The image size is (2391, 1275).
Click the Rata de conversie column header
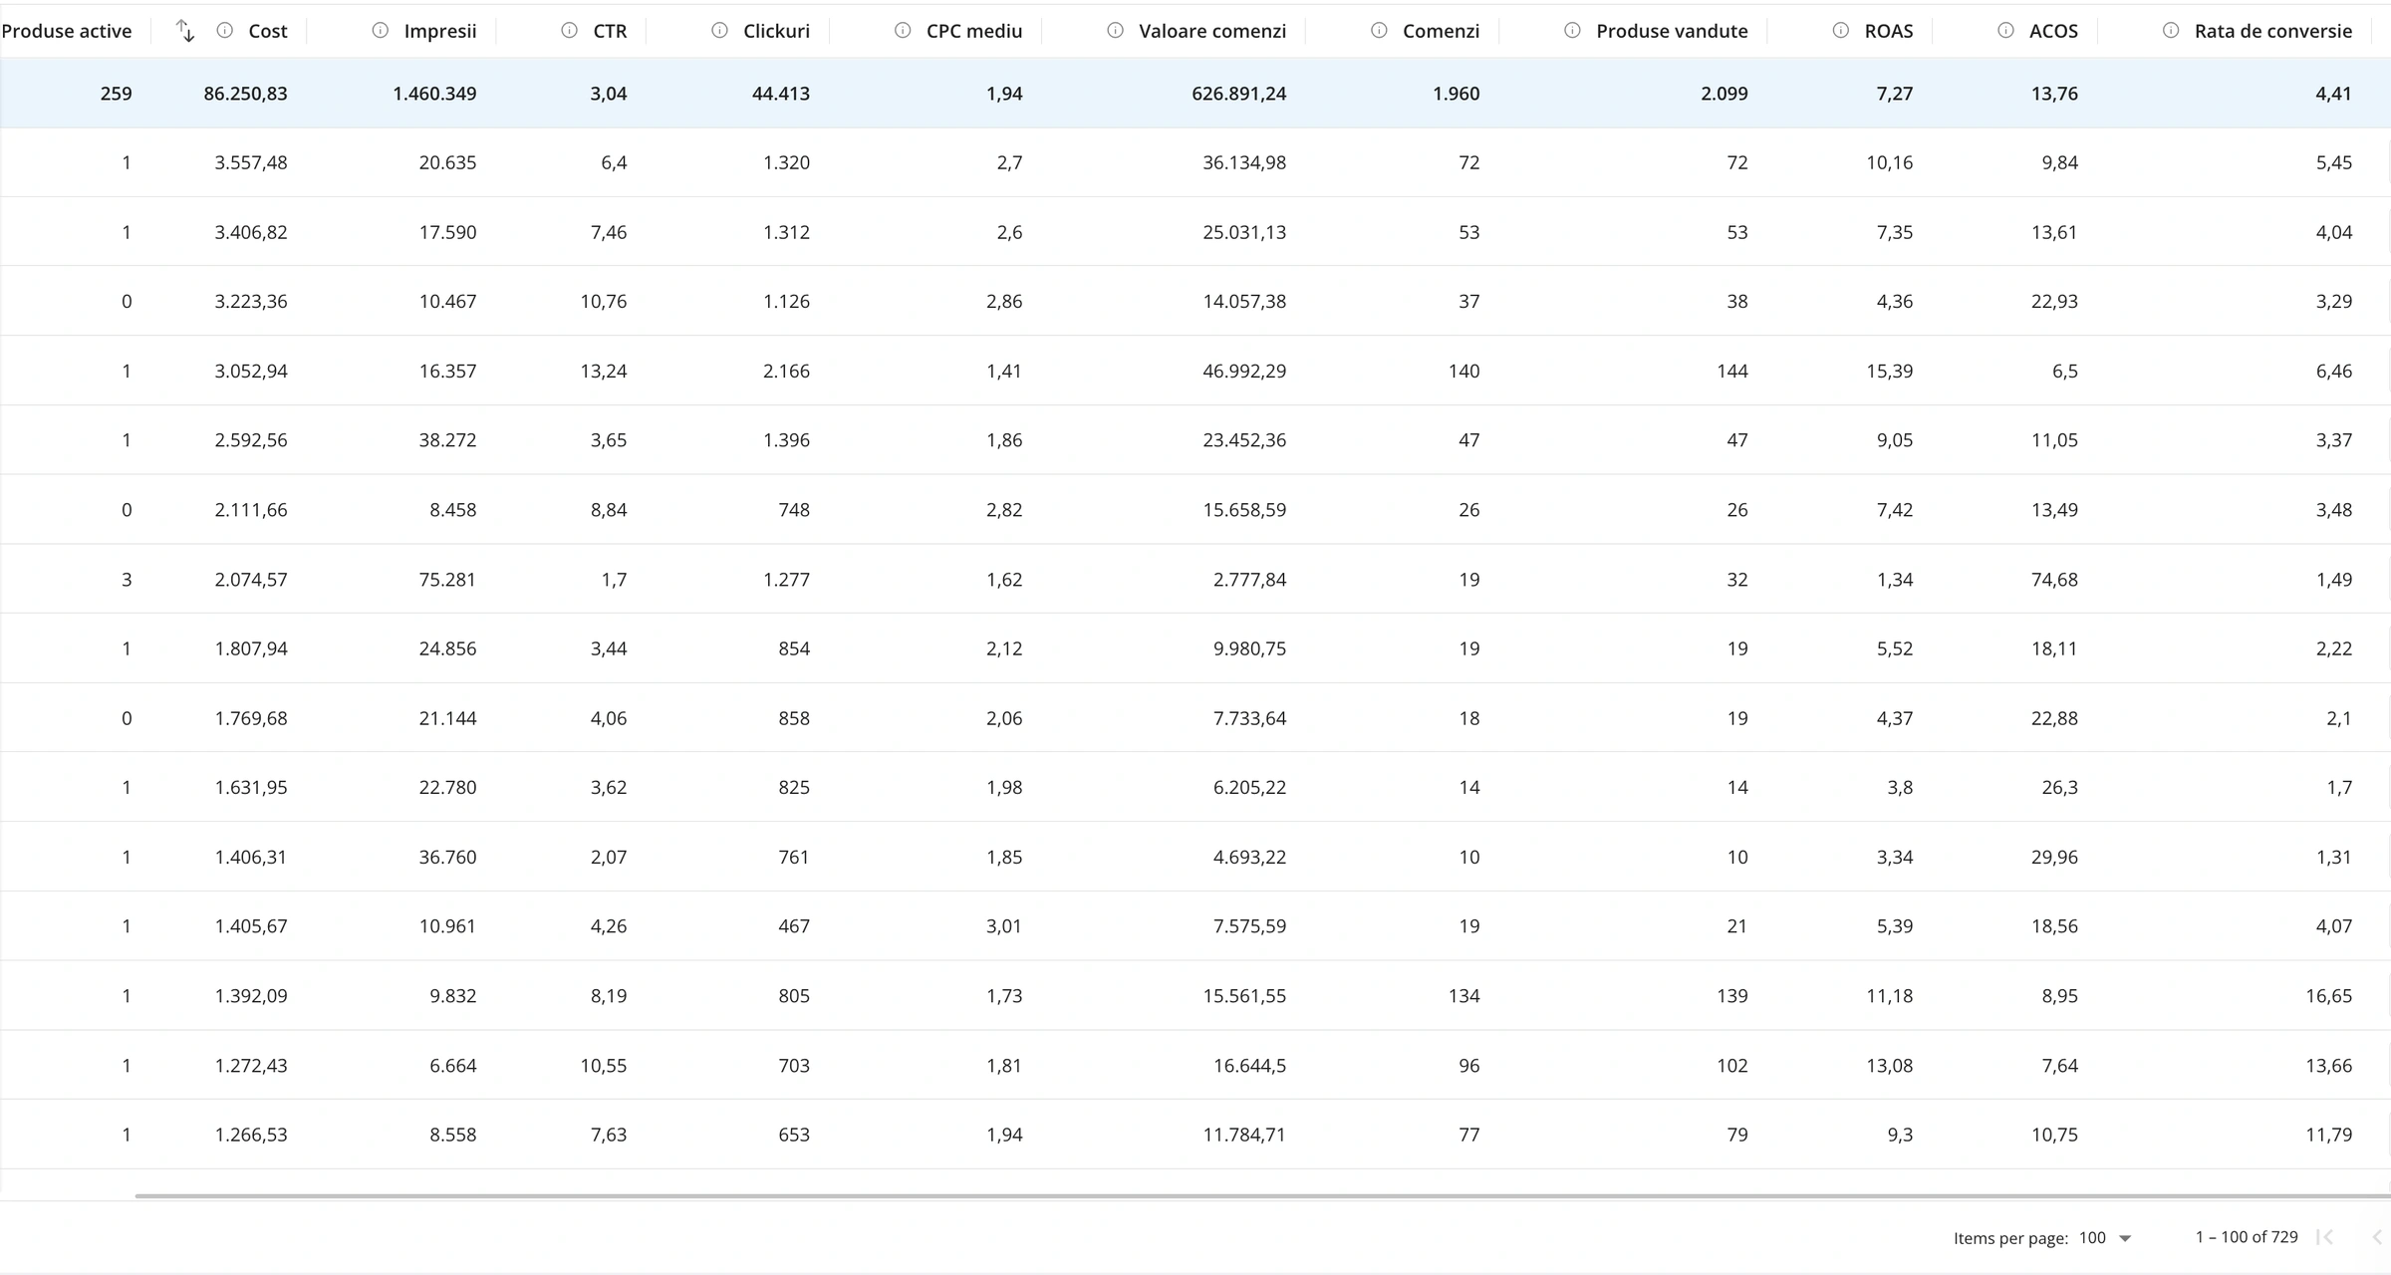click(x=2273, y=31)
